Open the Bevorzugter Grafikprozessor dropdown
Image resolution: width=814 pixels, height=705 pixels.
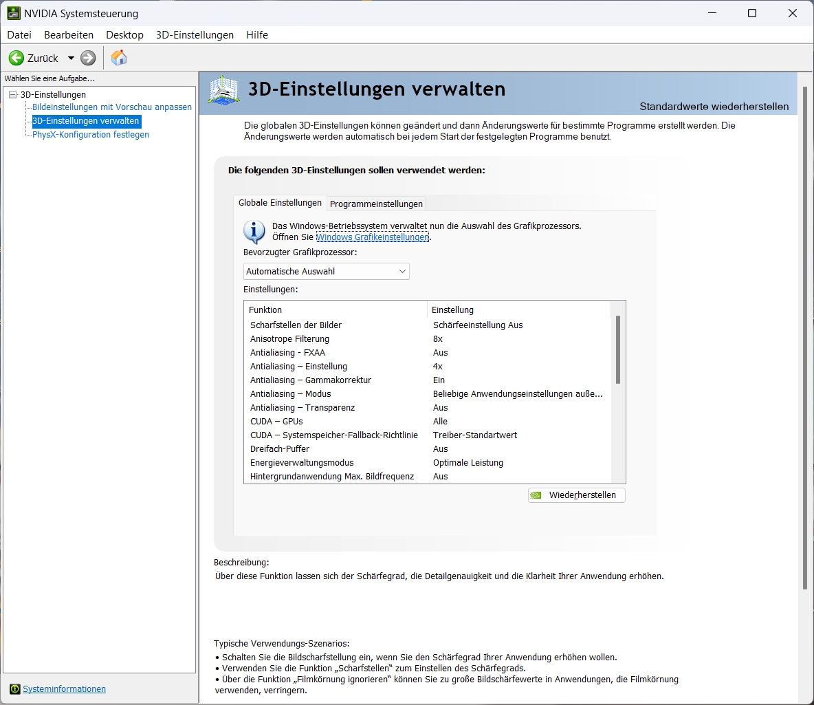[x=326, y=272]
